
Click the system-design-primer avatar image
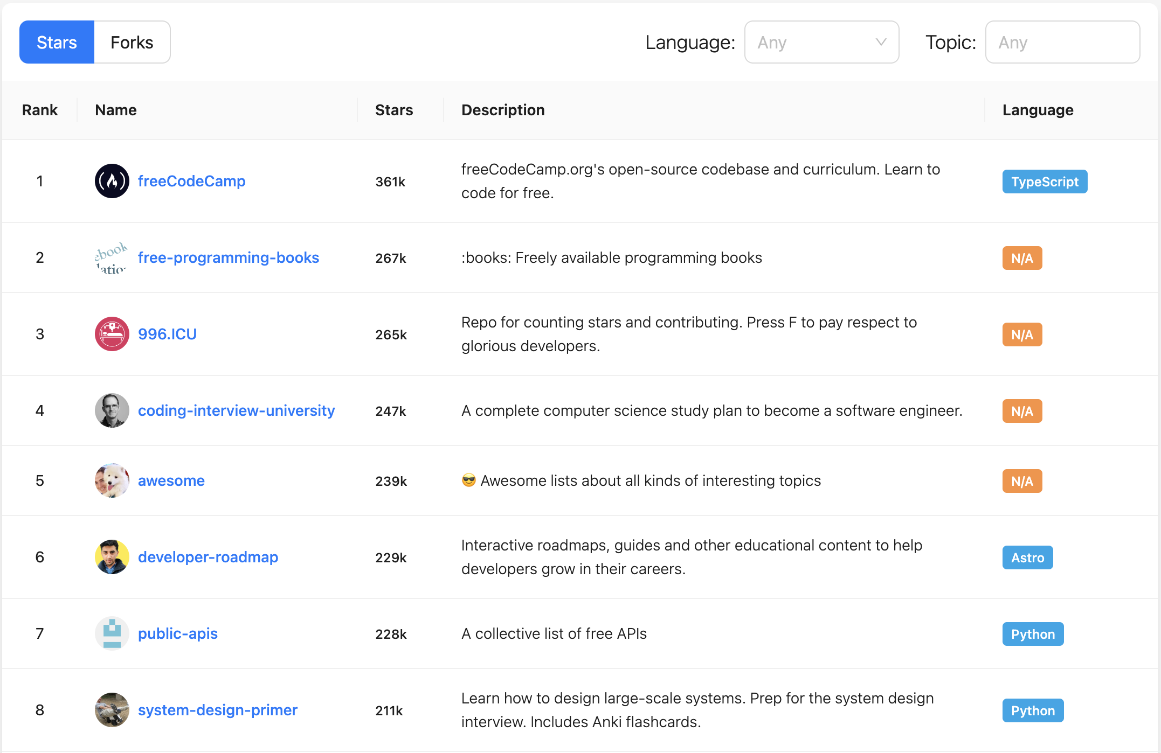tap(112, 710)
